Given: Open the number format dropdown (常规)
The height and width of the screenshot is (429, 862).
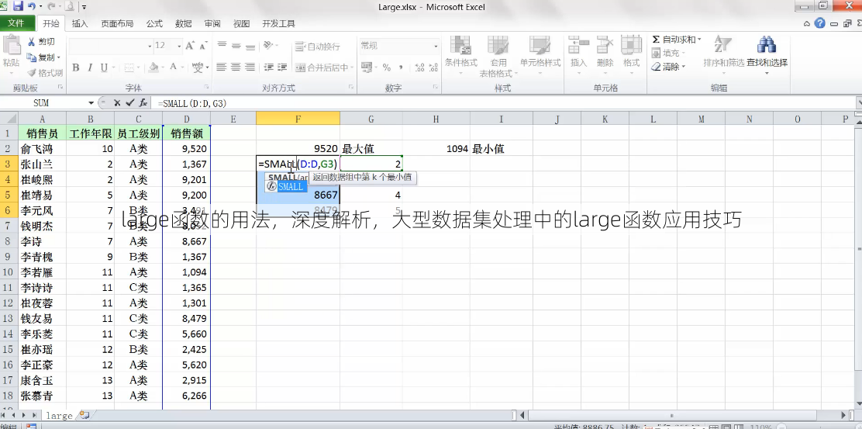Looking at the screenshot, I should coord(436,47).
